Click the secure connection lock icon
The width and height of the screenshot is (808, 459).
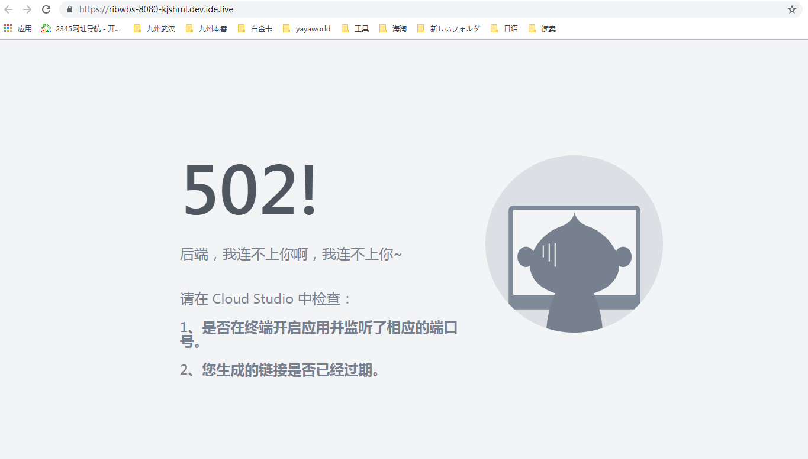click(x=69, y=9)
